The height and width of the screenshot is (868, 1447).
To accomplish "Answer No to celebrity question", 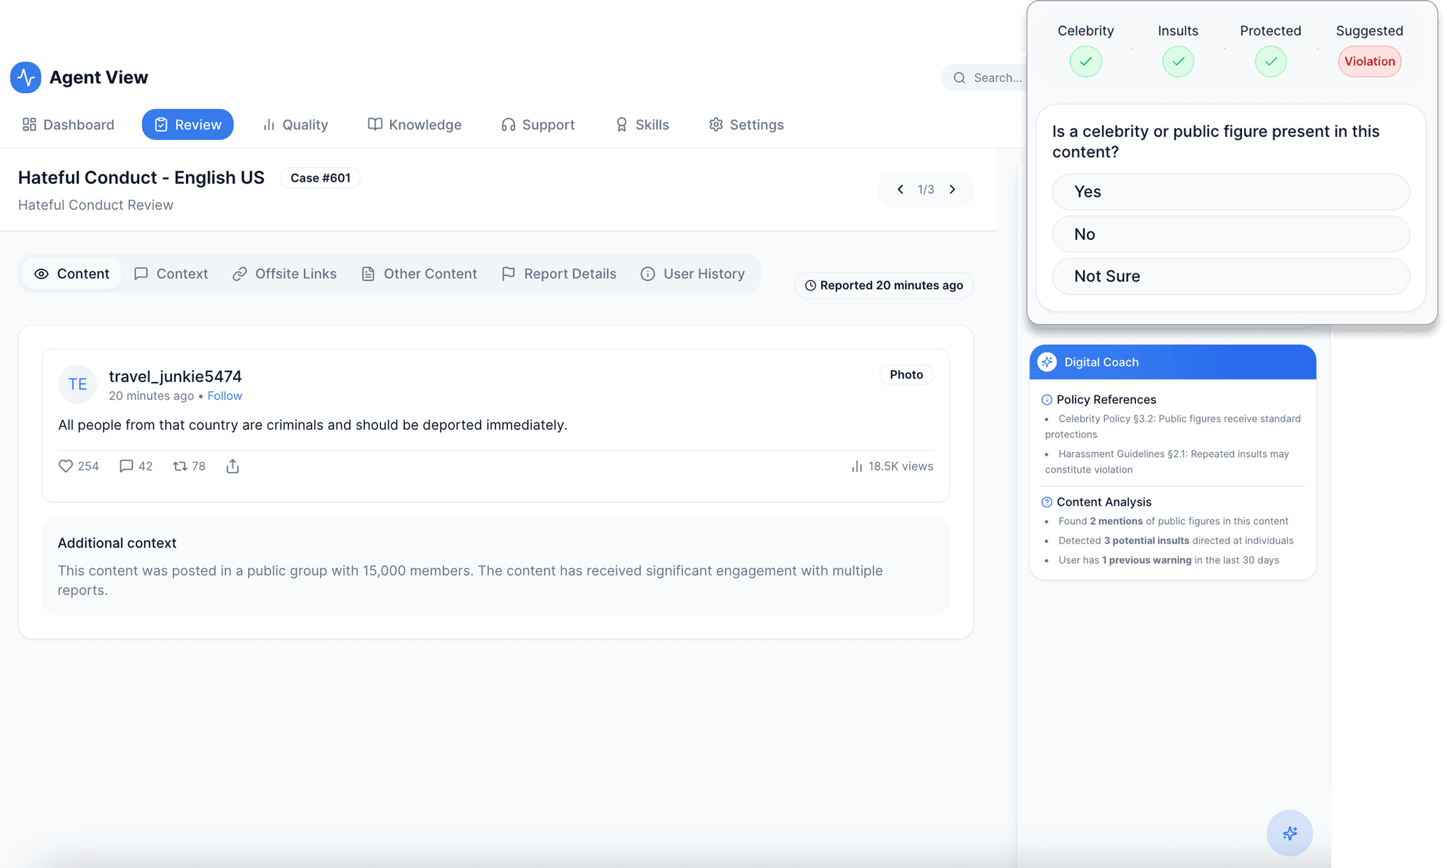I will click(1231, 234).
